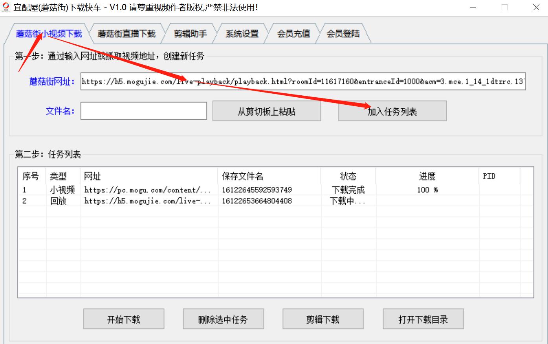Click the 蘑菇街网址 URL input field
Screen dimensions: 548x344
pos(303,81)
